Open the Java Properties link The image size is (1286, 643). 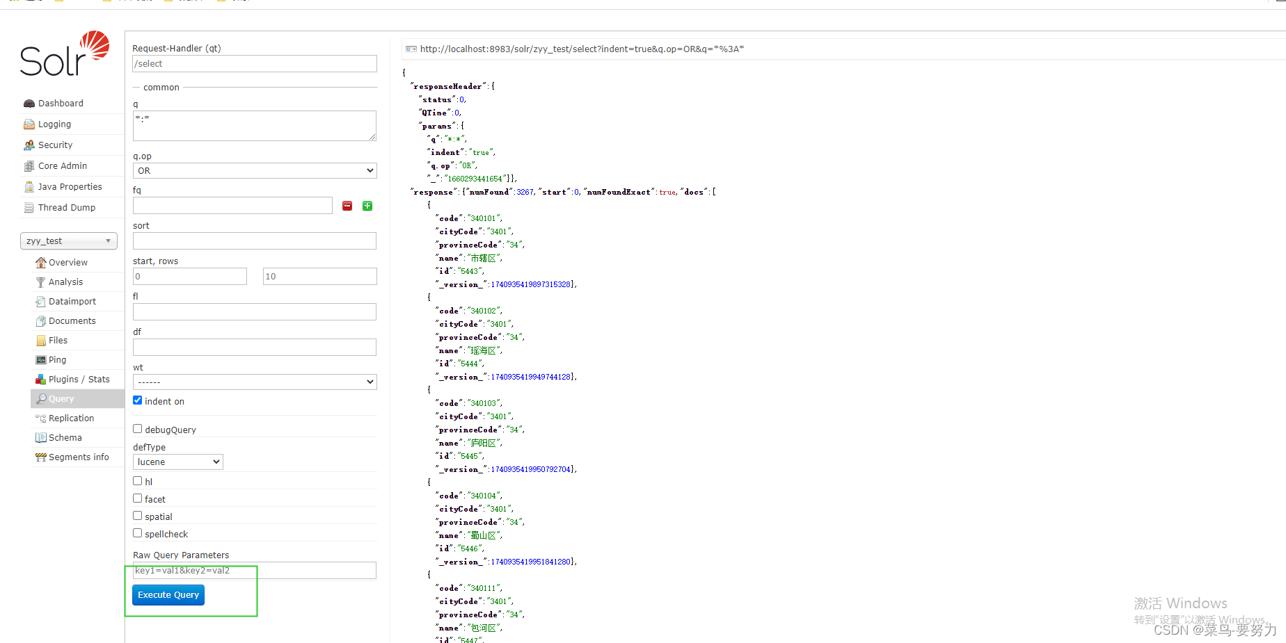tap(70, 187)
